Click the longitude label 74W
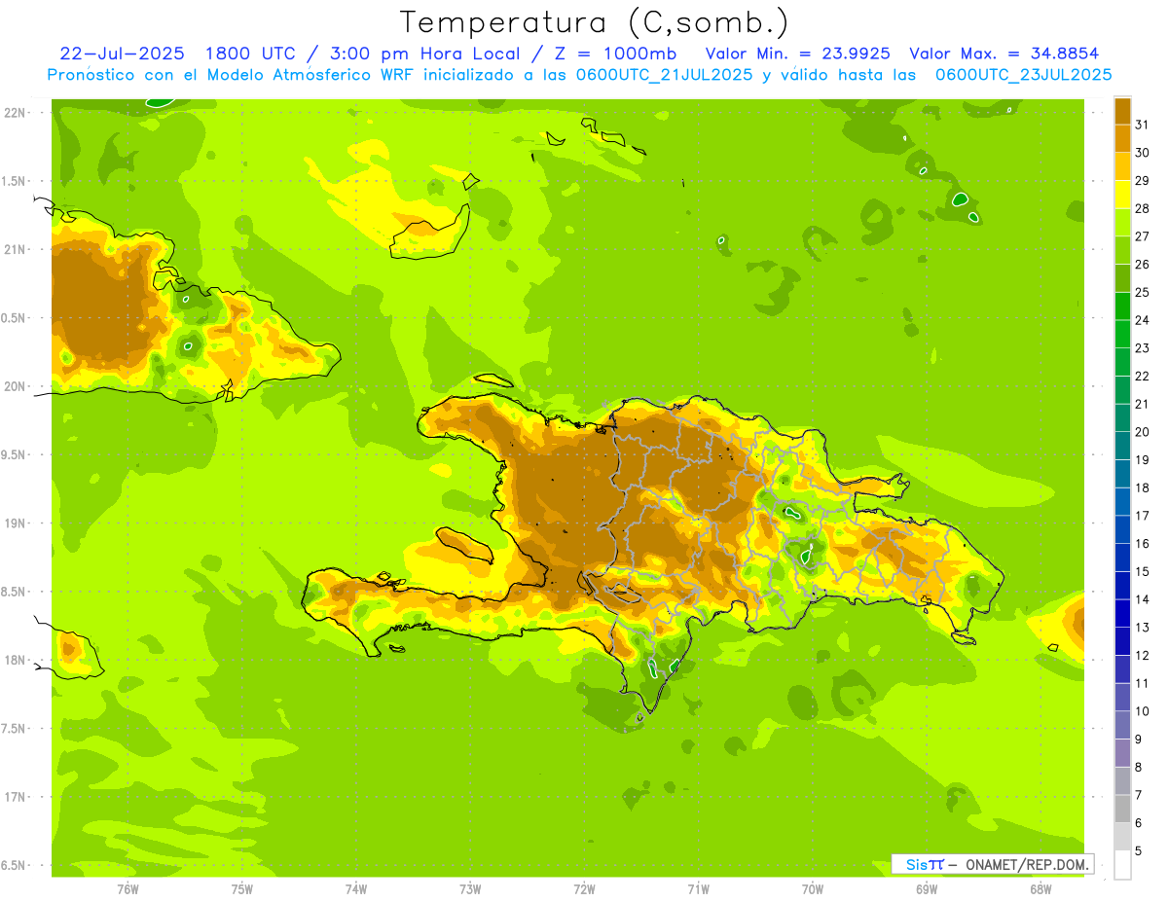The width and height of the screenshot is (1168, 902). pyautogui.click(x=355, y=888)
